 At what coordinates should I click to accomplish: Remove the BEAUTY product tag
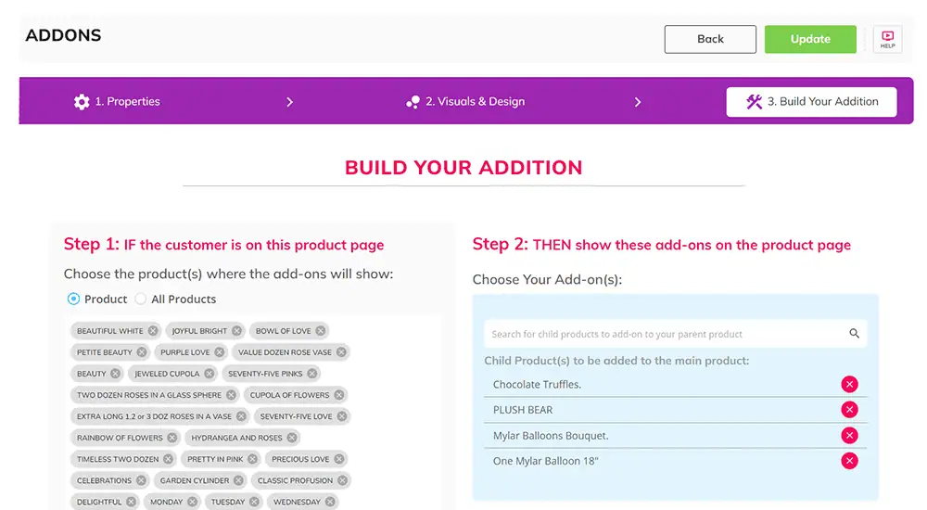tap(115, 374)
